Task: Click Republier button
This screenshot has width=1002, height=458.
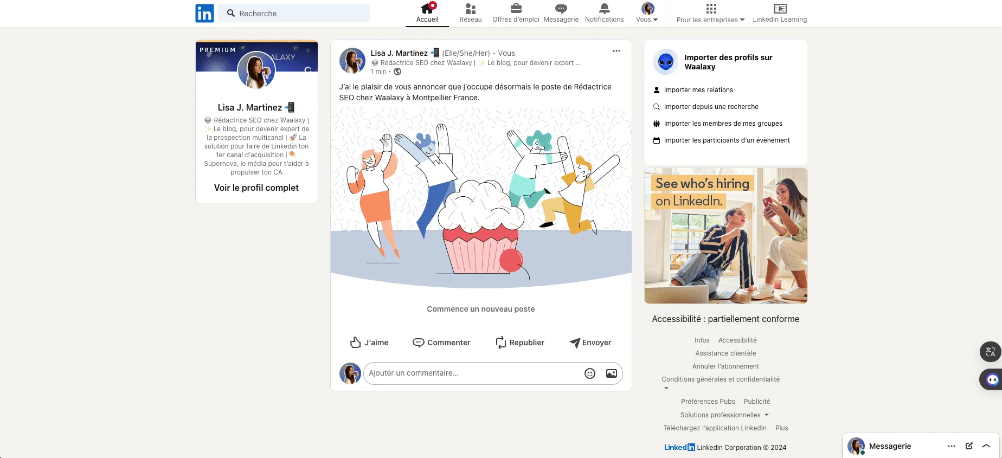Action: 520,343
